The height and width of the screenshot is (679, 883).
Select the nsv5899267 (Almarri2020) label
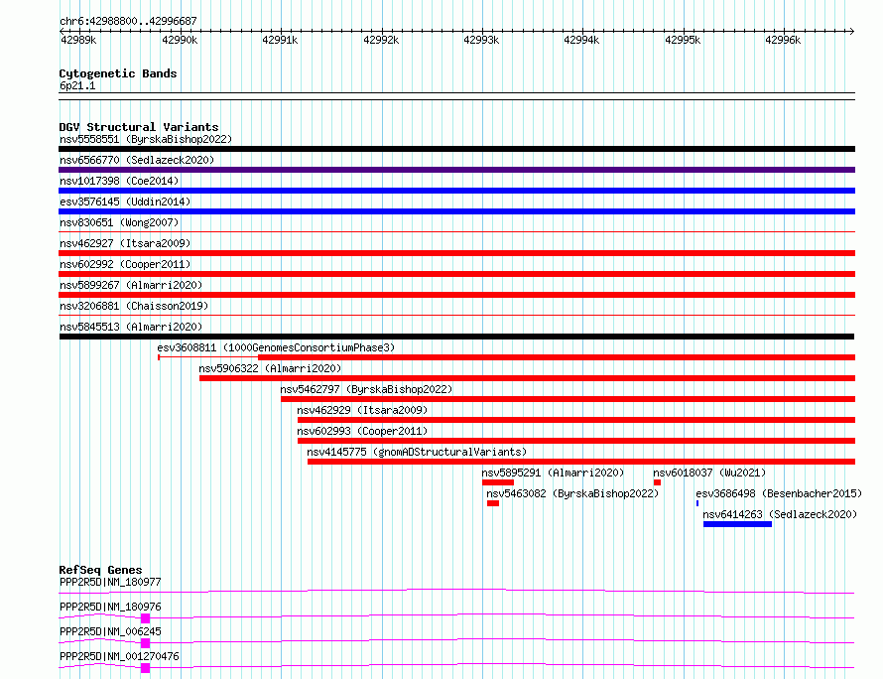pos(131,285)
